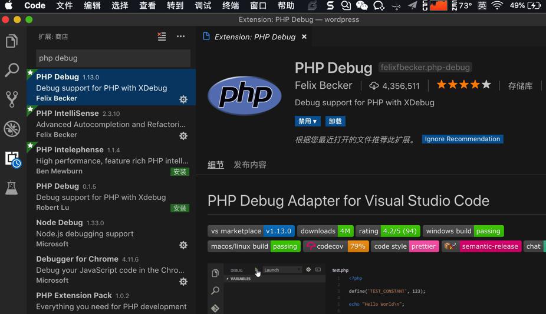Click gear icon for PHP IntelliSense
The image size is (546, 314).
[183, 136]
